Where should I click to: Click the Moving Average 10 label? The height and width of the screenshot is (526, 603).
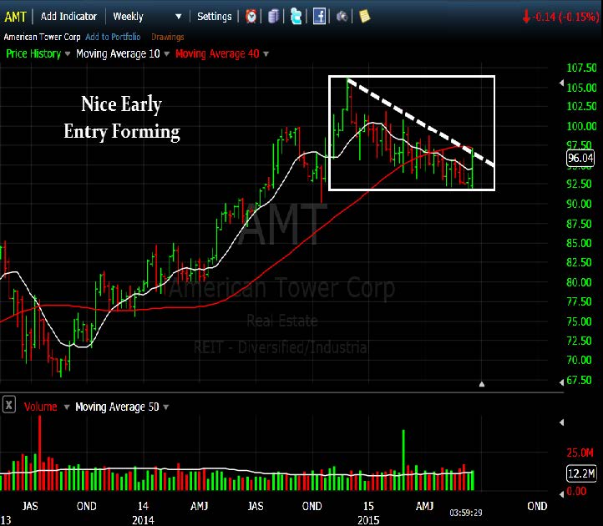[x=118, y=53]
